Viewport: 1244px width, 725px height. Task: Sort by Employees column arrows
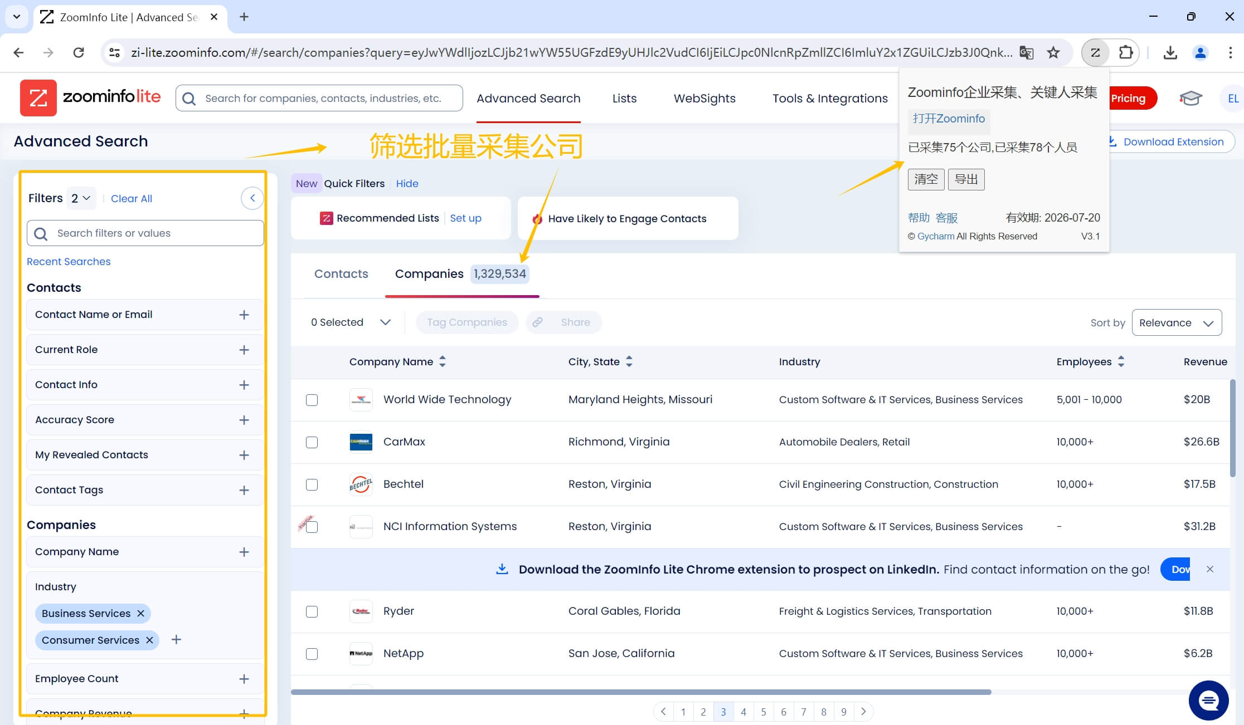click(1121, 361)
